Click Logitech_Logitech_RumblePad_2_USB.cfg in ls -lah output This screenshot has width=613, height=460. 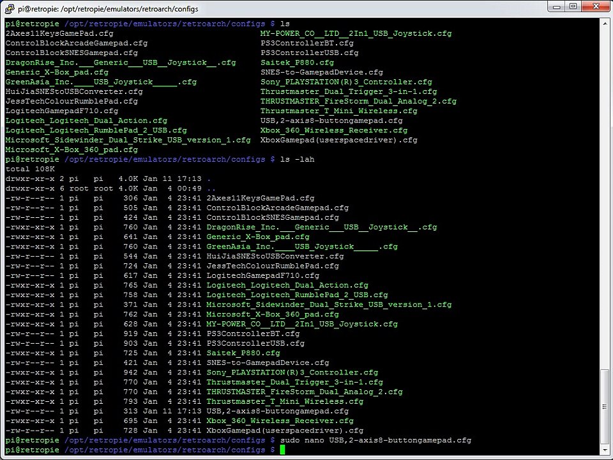tap(297, 295)
